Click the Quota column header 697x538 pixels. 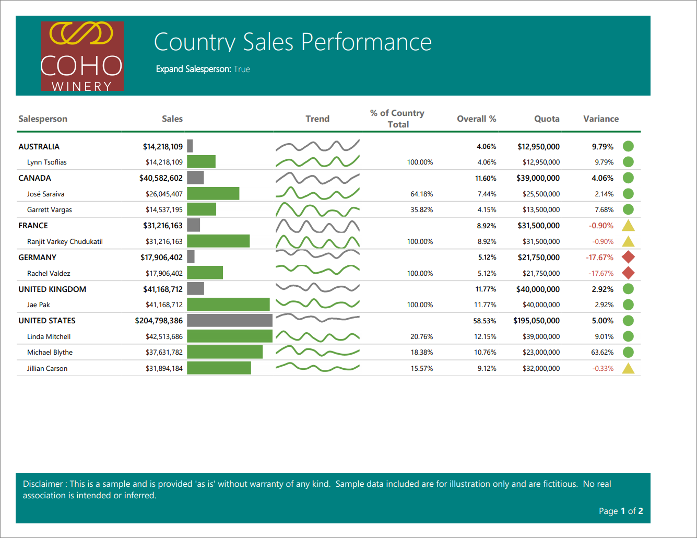(546, 119)
